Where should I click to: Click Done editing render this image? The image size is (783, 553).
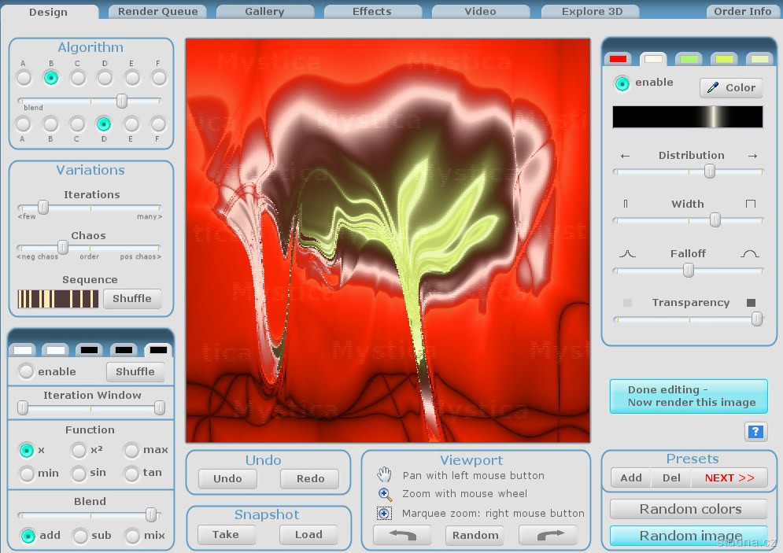point(689,396)
